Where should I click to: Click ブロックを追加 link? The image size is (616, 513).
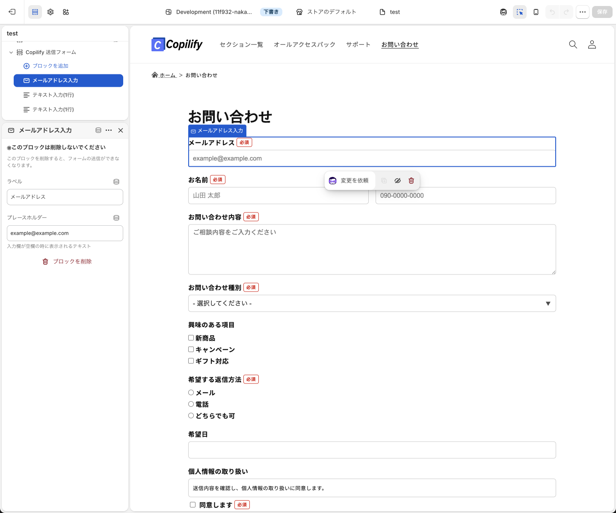[46, 66]
